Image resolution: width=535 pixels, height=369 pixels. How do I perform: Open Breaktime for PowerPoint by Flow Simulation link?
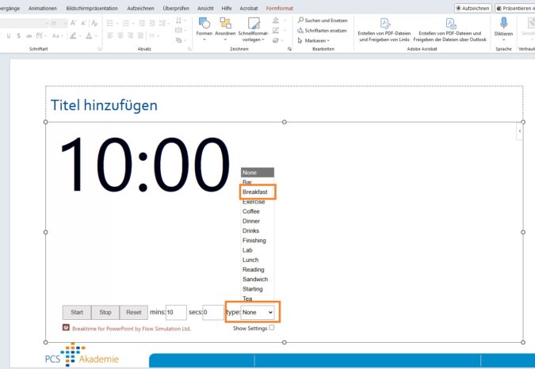tap(132, 329)
